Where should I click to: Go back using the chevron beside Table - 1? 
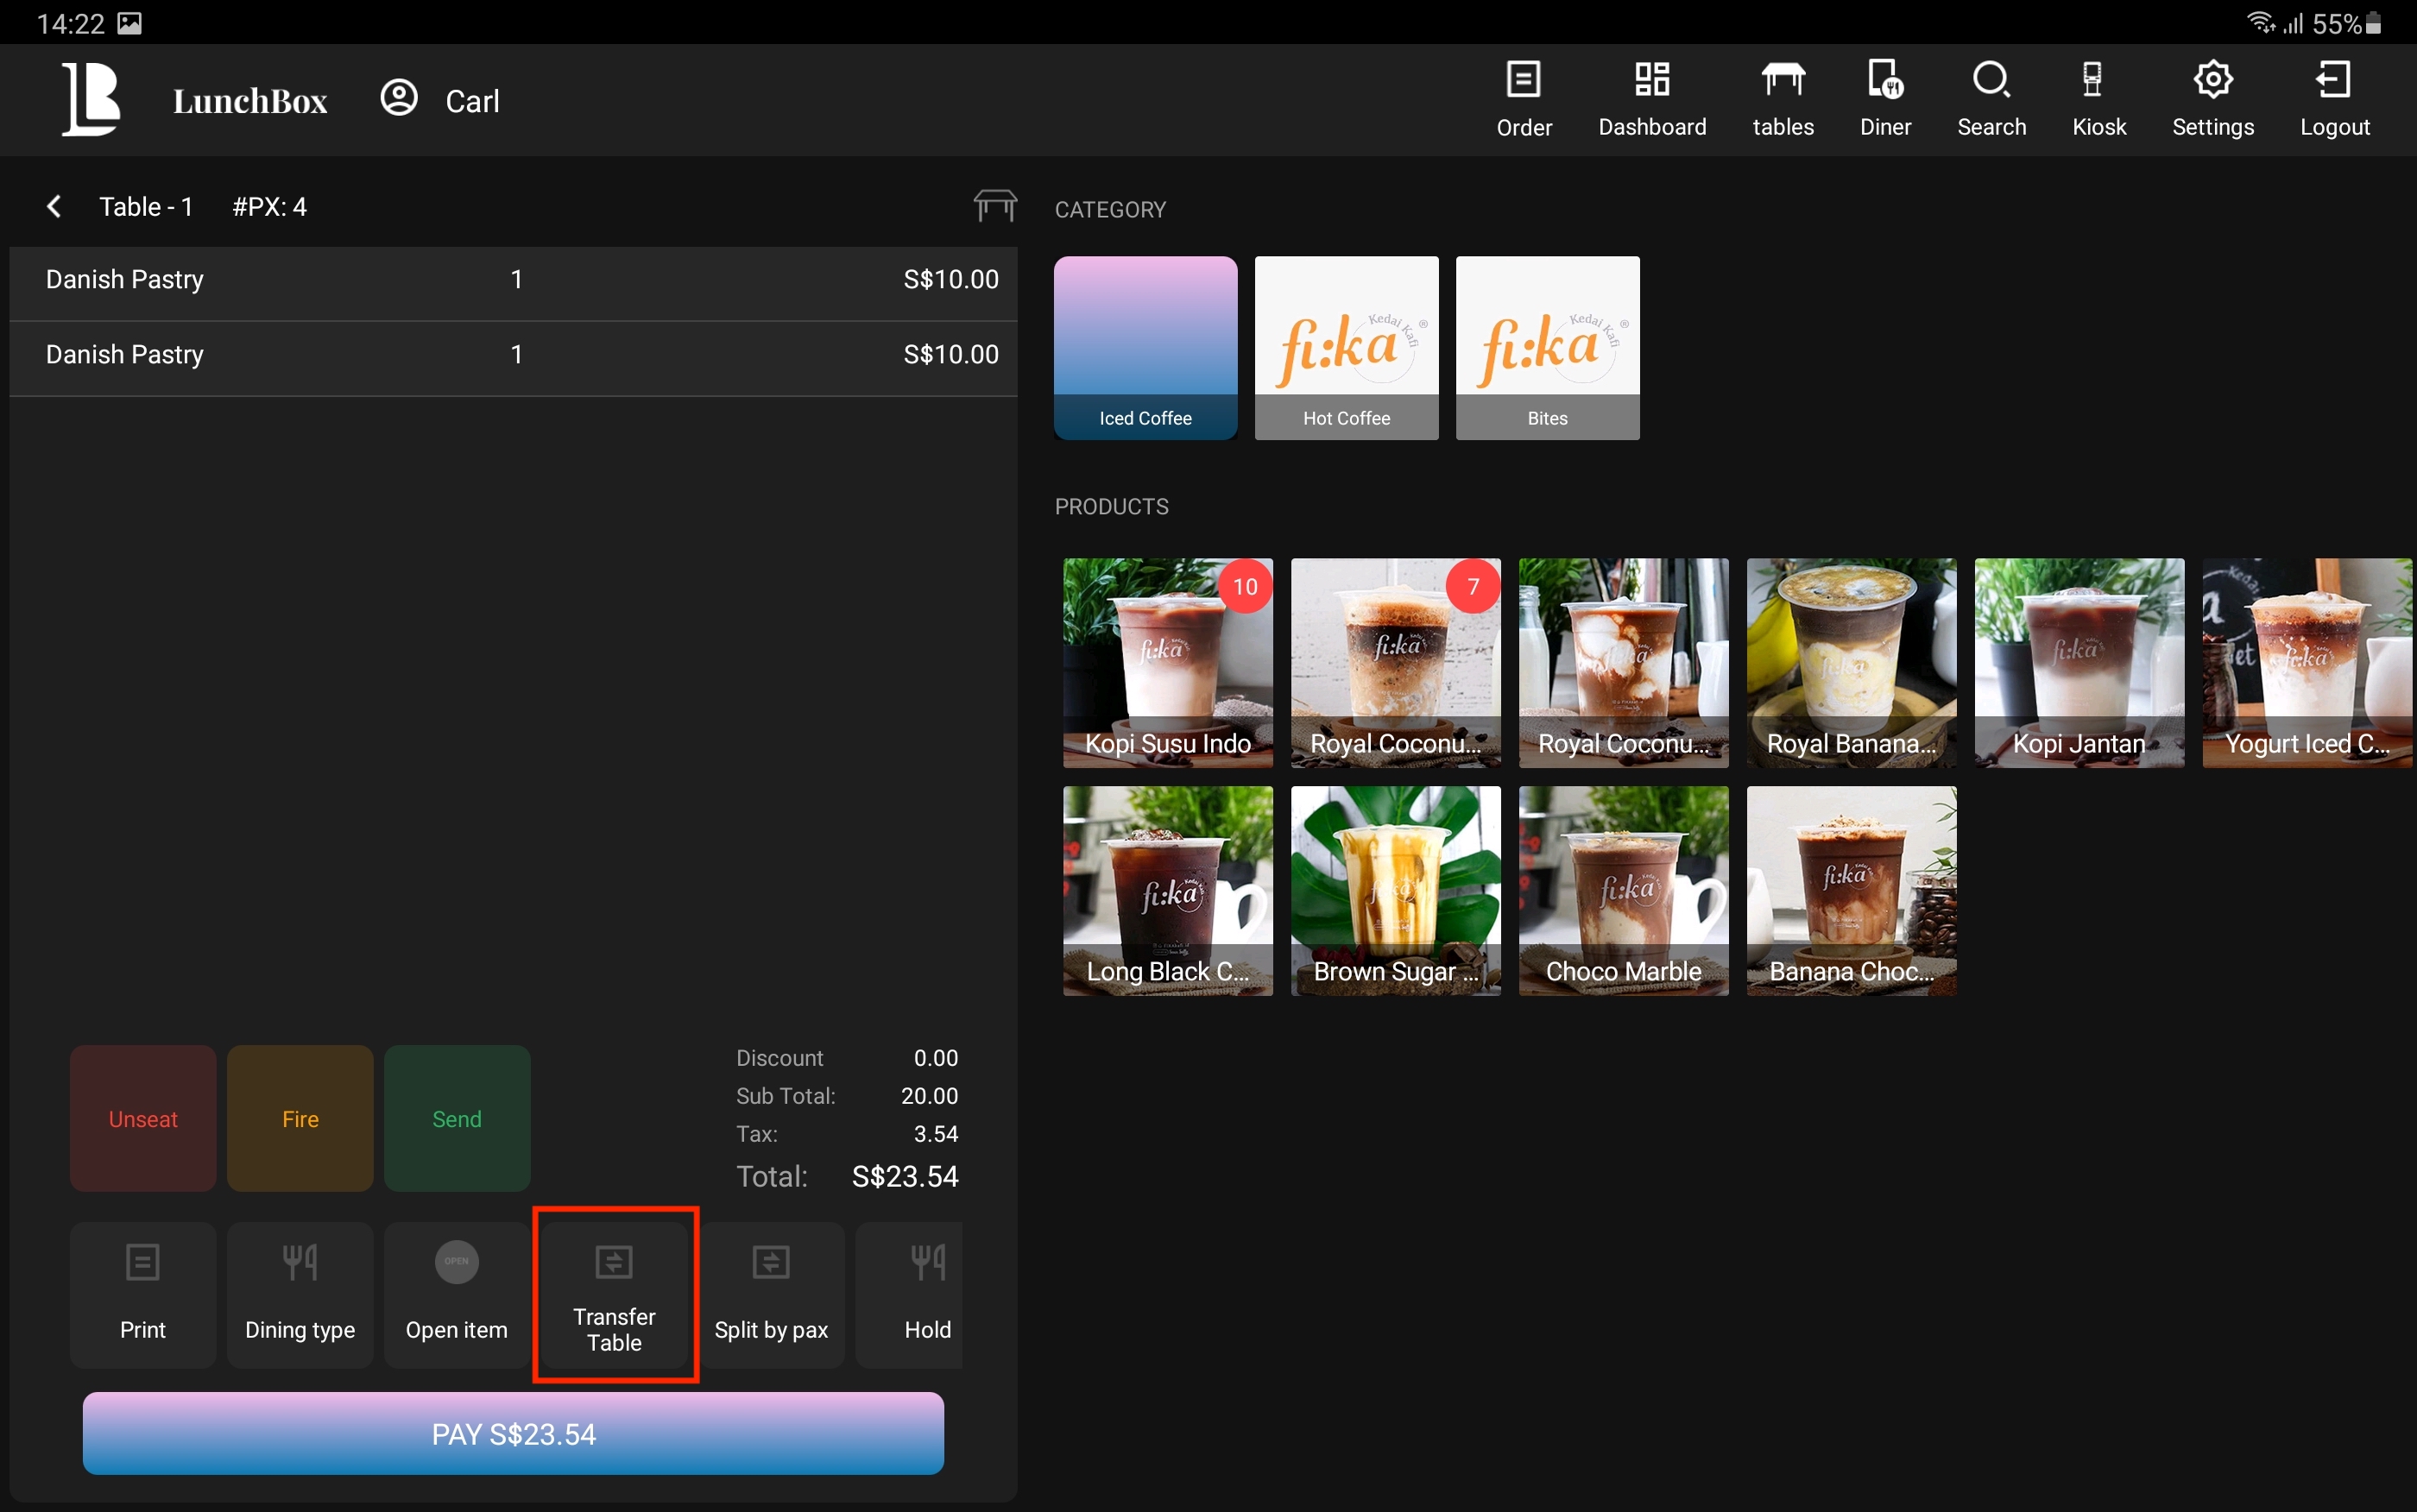pos(54,206)
